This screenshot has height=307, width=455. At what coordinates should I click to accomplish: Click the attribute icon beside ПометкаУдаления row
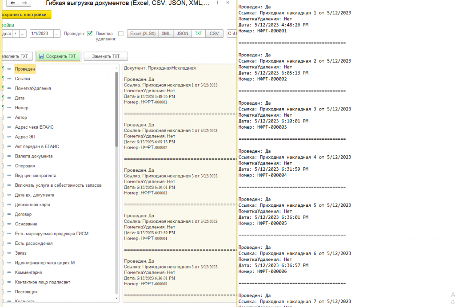(9, 88)
